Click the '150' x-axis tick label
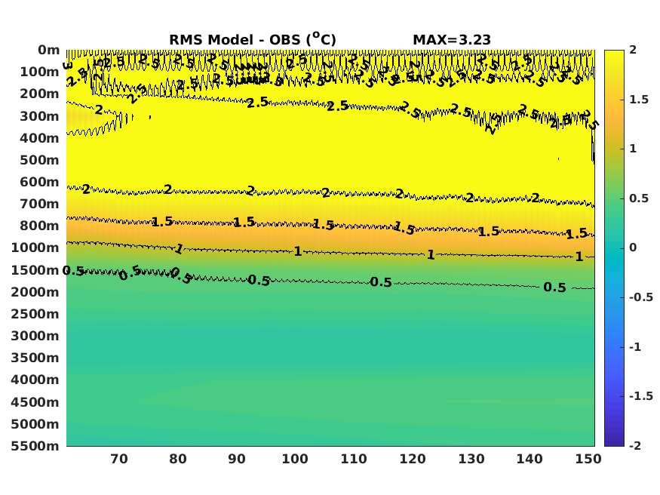 coord(588,459)
